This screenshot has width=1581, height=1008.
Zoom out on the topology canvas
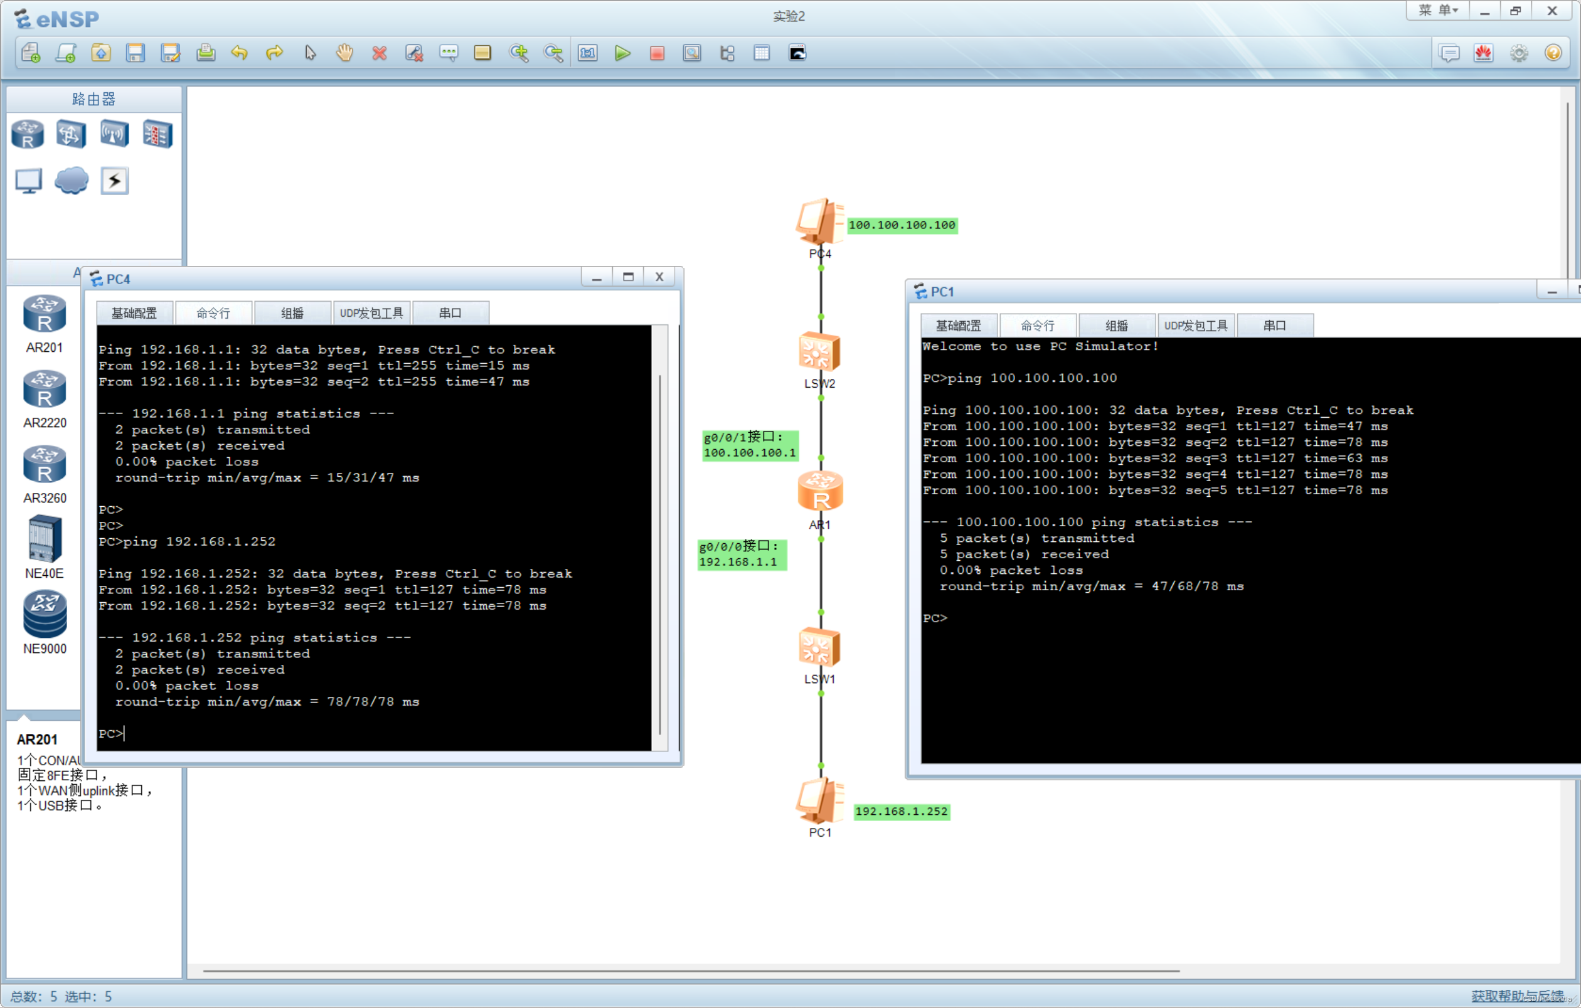click(553, 53)
